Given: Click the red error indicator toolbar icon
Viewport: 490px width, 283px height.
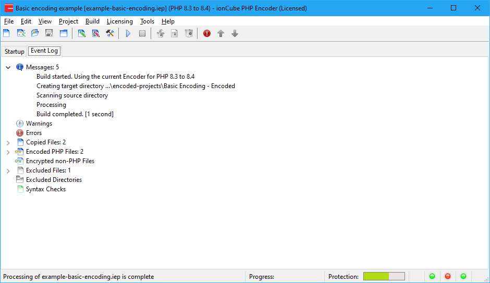Looking at the screenshot, I should point(207,33).
